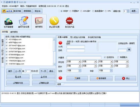Click the 删除勾选 delete checked button

(x=18, y=83)
